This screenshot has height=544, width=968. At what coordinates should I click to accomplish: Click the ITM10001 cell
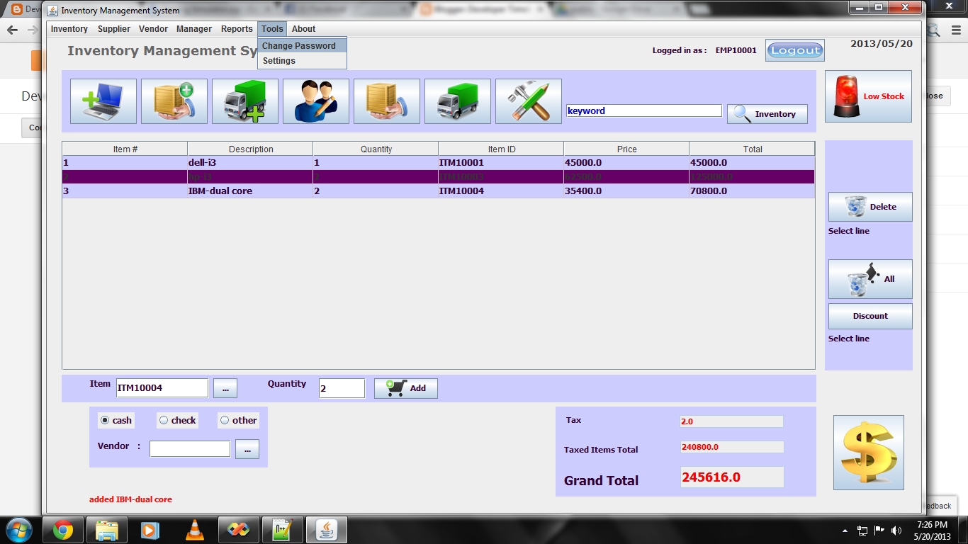click(501, 163)
